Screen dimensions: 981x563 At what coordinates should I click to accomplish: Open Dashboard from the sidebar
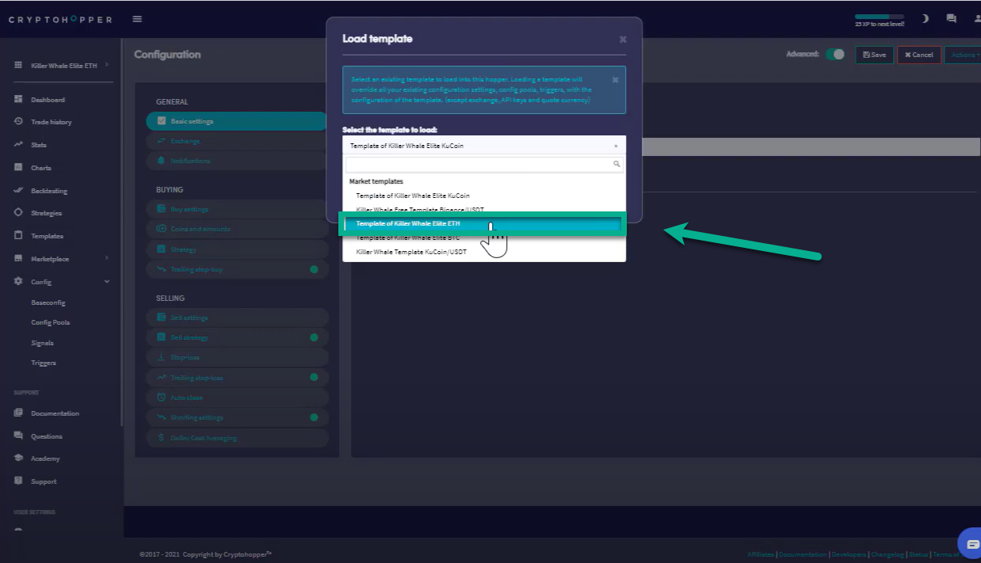point(48,100)
